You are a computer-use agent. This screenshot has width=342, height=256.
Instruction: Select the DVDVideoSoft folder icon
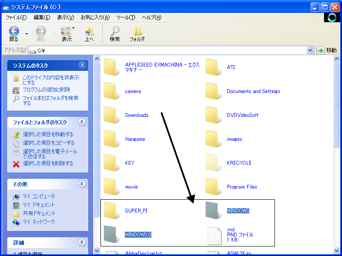[214, 115]
